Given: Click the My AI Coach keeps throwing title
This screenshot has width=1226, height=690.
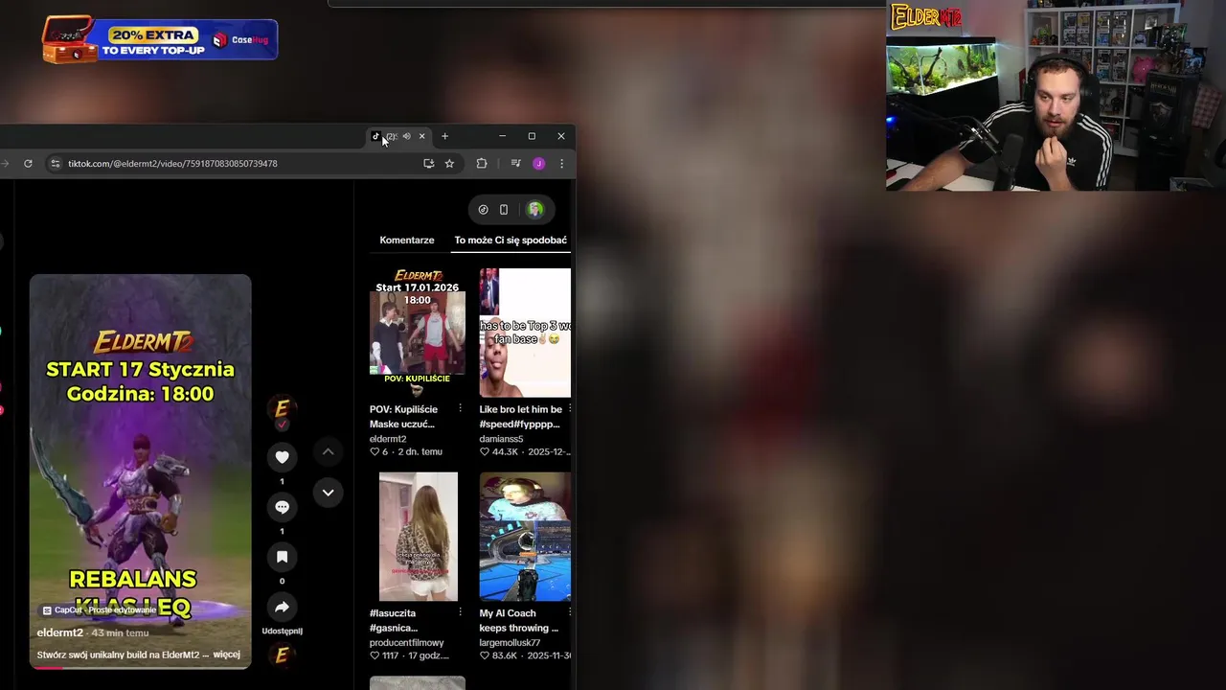Looking at the screenshot, I should [x=519, y=620].
